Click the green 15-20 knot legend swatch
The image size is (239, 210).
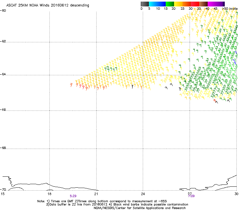(170, 4)
